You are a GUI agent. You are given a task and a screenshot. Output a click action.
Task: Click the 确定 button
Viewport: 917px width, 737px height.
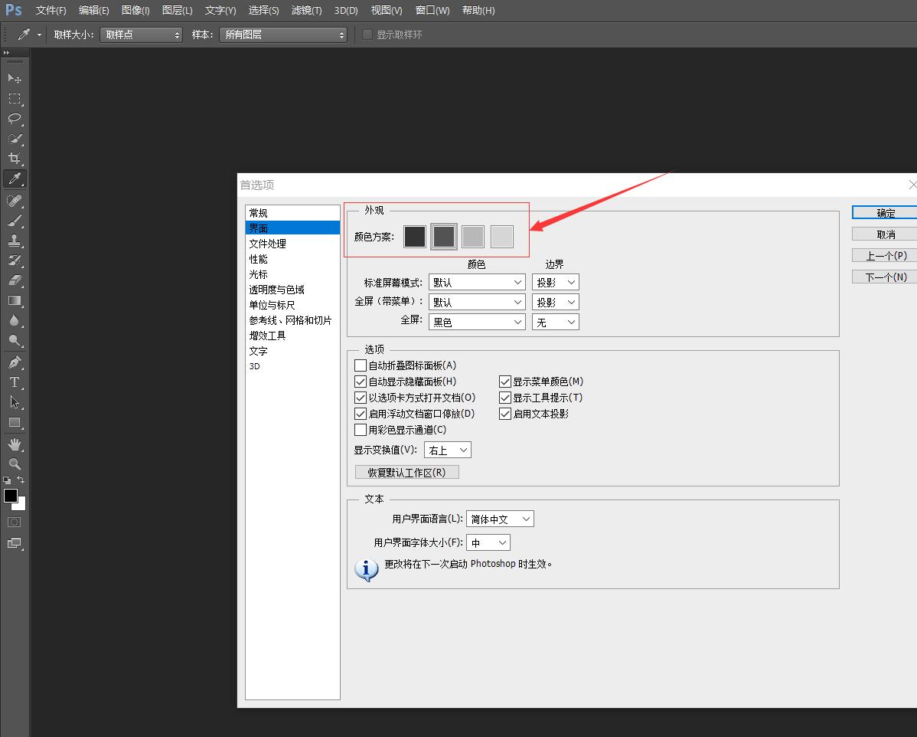pyautogui.click(x=885, y=213)
